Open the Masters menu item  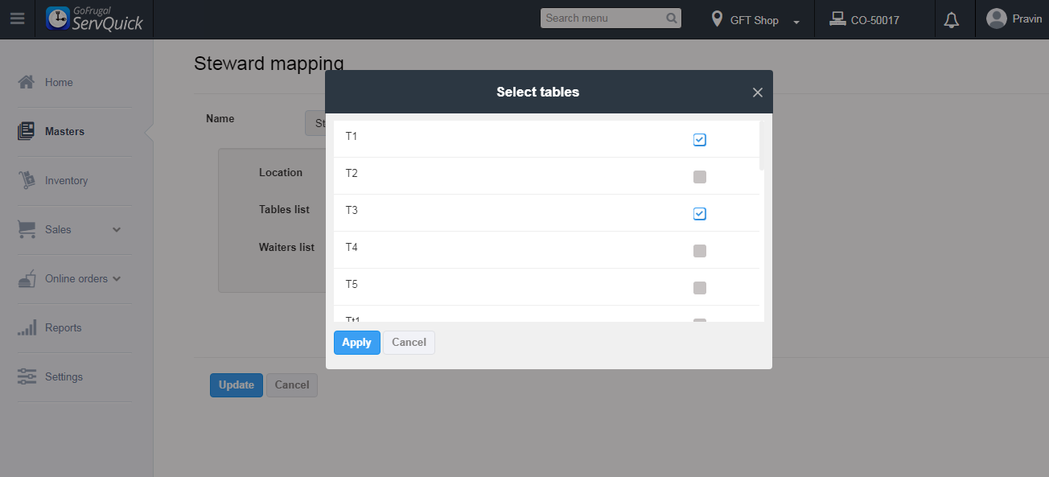click(x=64, y=132)
